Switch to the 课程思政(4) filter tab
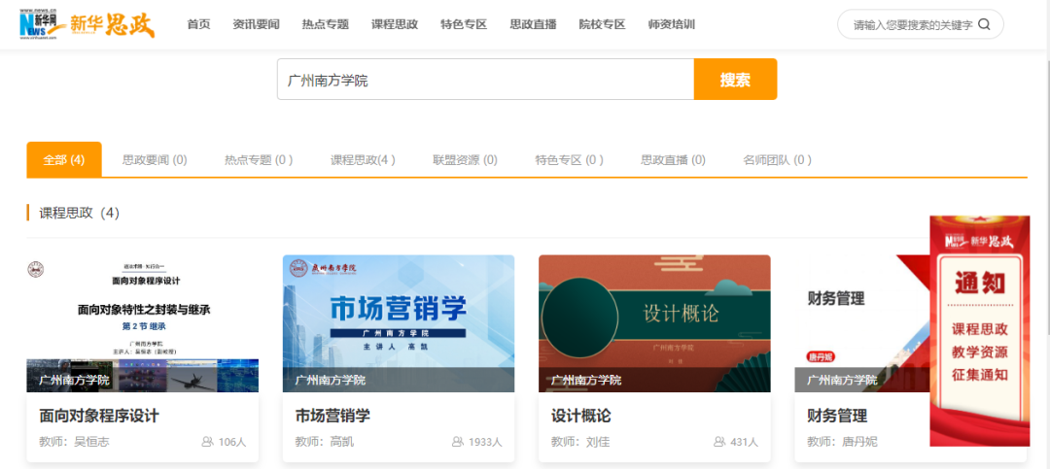Viewport: 1050px width, 469px height. pos(363,160)
